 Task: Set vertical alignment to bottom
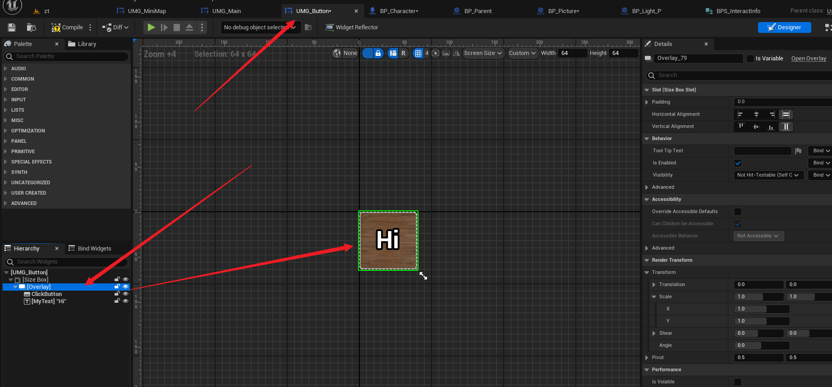771,127
